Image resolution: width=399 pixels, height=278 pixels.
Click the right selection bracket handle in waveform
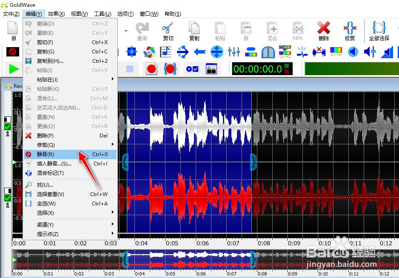pyautogui.click(x=254, y=162)
